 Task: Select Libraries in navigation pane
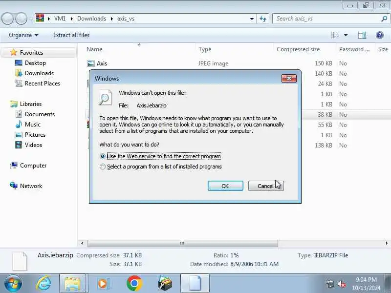[x=31, y=104]
